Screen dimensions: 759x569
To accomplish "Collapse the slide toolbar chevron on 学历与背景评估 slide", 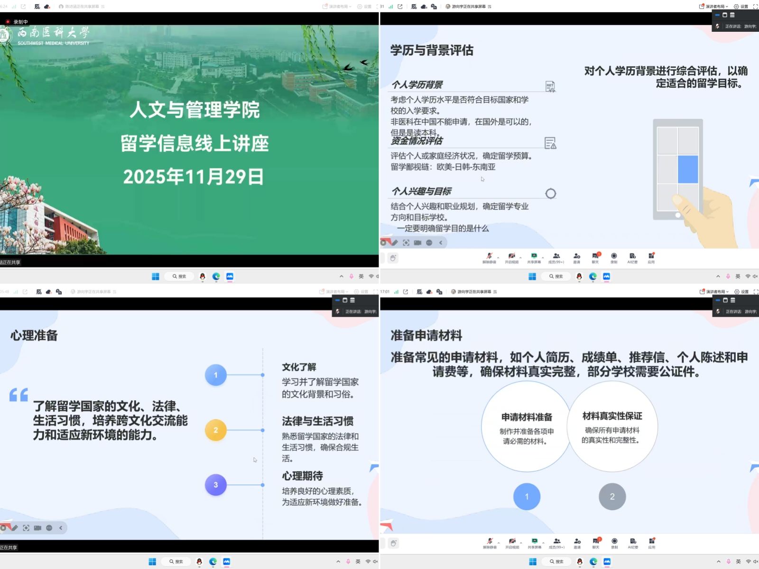I will pos(441,243).
